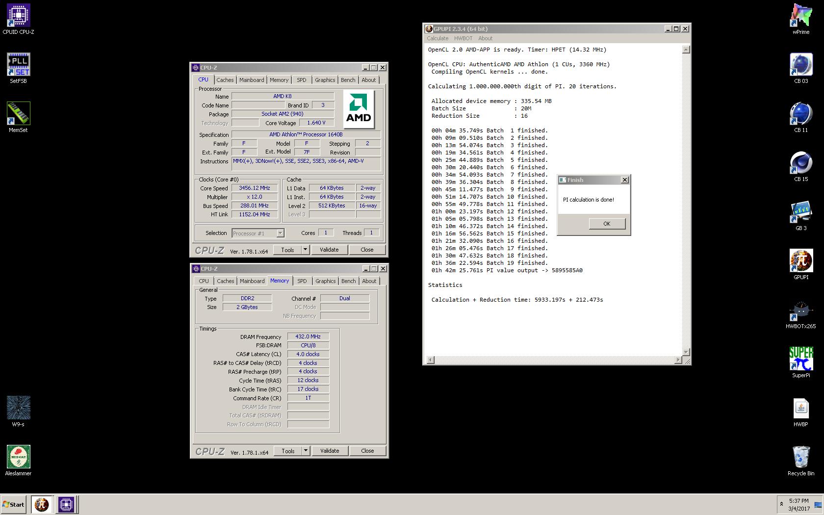Open the GPUPI desktop icon
Image resolution: width=824 pixels, height=515 pixels.
click(x=801, y=264)
